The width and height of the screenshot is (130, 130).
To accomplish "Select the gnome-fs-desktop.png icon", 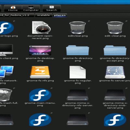I will pos(40,50).
